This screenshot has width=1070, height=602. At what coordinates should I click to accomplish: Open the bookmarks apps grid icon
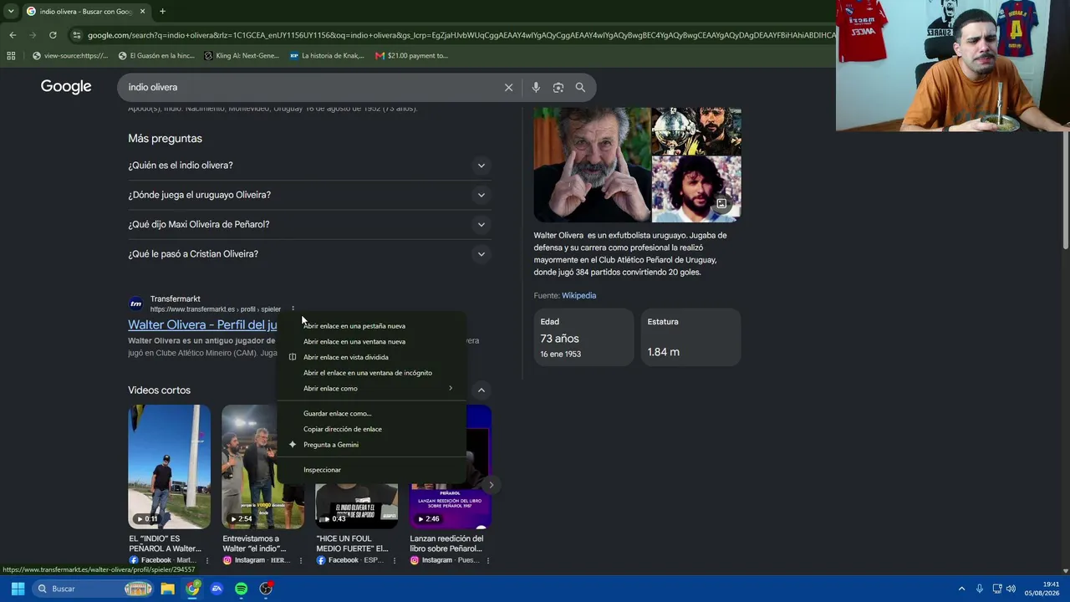tap(11, 56)
